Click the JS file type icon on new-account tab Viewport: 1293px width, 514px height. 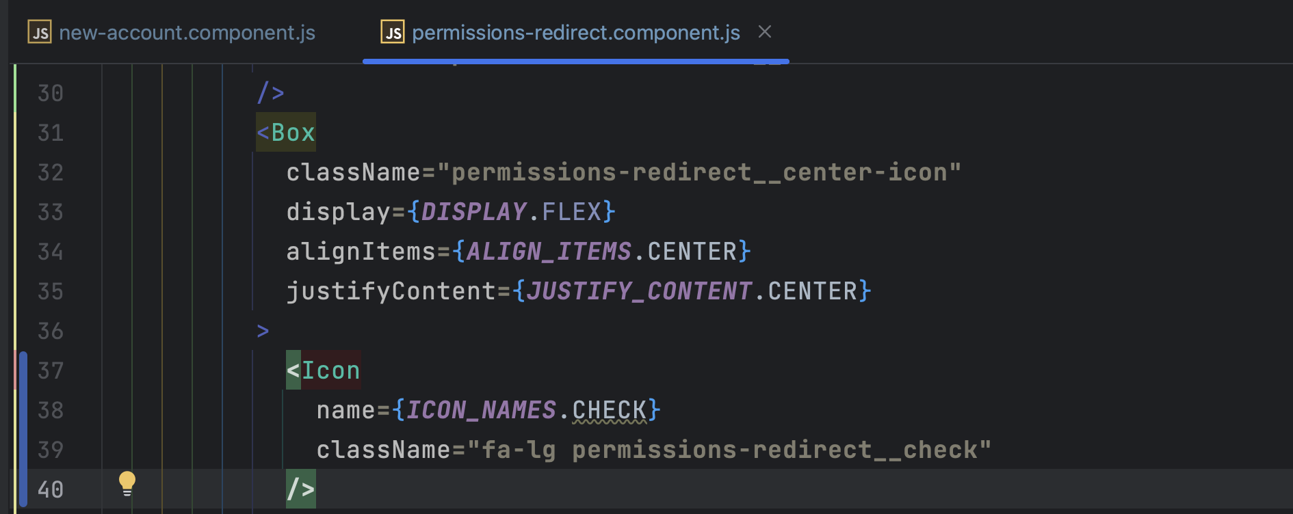(x=40, y=31)
